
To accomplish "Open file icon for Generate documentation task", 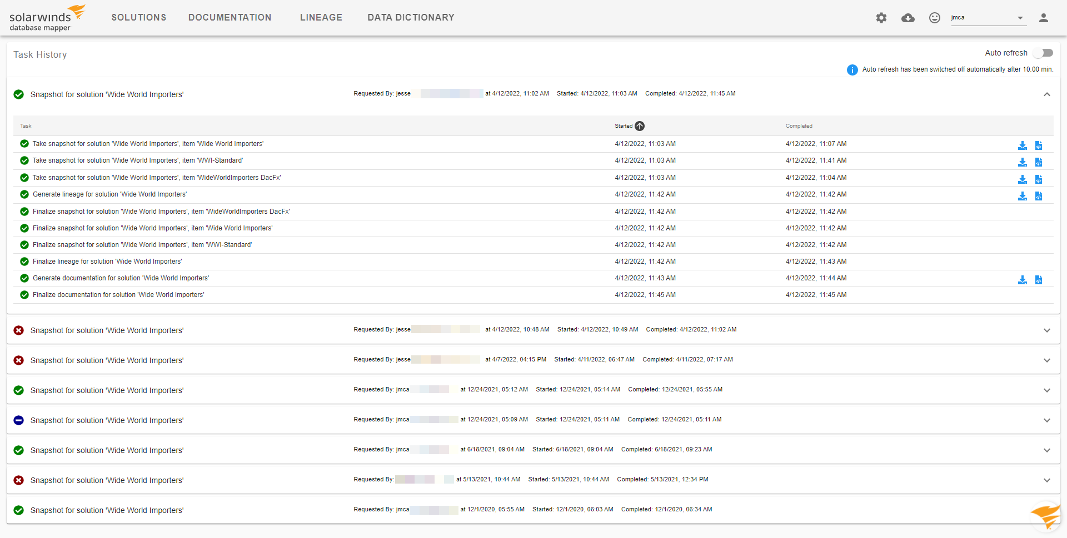I will (x=1039, y=280).
